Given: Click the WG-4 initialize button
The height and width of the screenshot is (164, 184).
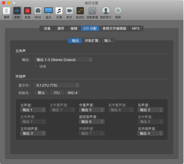Looking at the screenshot, I should point(73,93).
